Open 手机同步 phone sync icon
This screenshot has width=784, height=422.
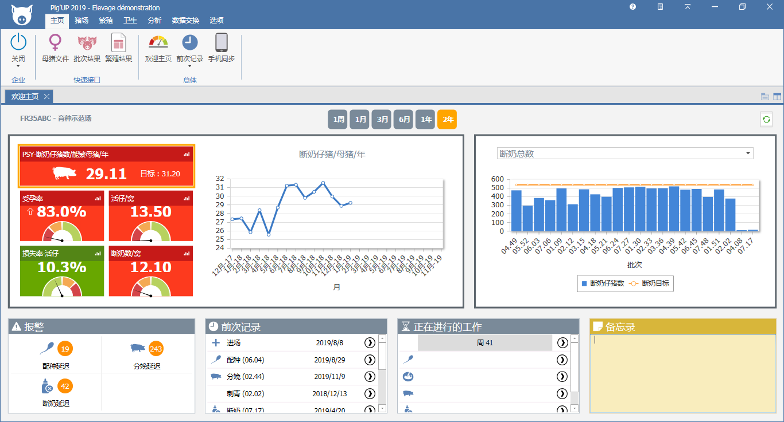[222, 42]
